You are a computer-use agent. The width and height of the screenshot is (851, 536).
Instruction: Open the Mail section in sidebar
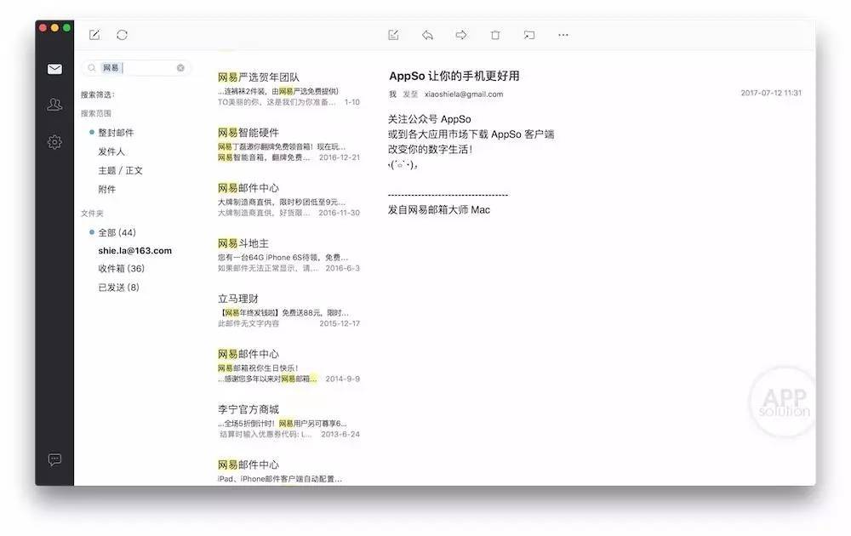(x=54, y=69)
